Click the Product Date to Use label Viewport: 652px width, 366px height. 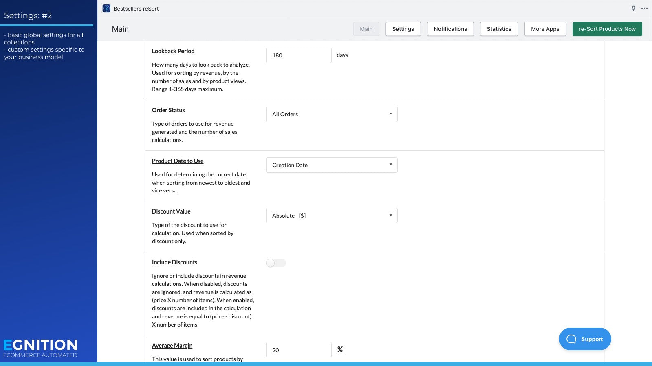click(x=177, y=161)
